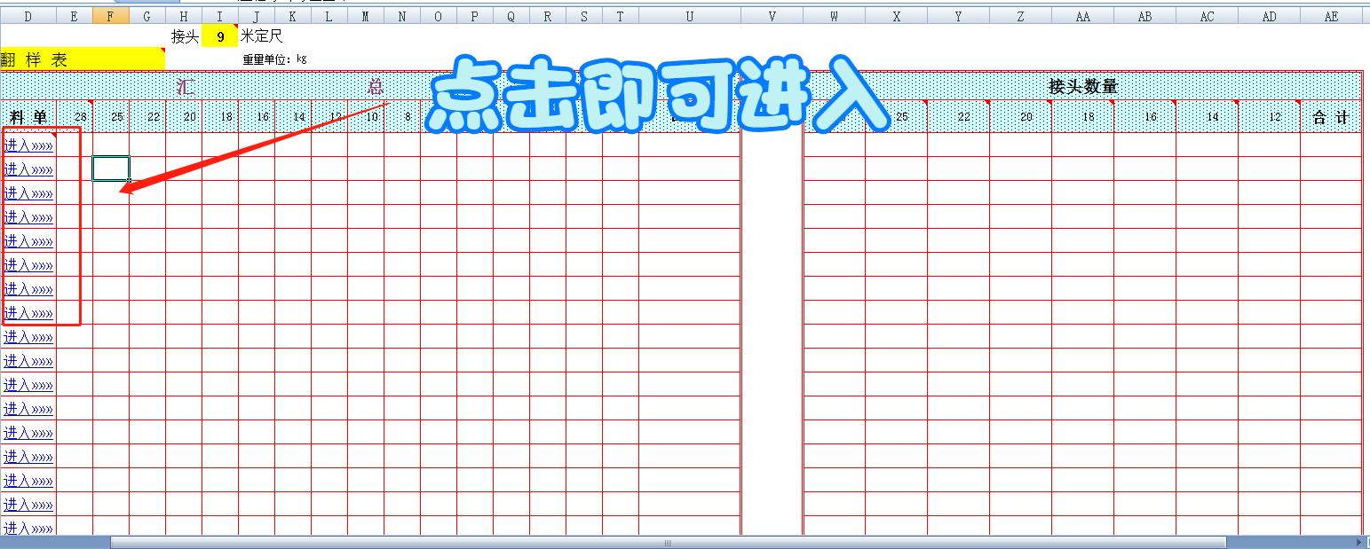Select the 合计 header cell
The image size is (1370, 549).
1330,117
